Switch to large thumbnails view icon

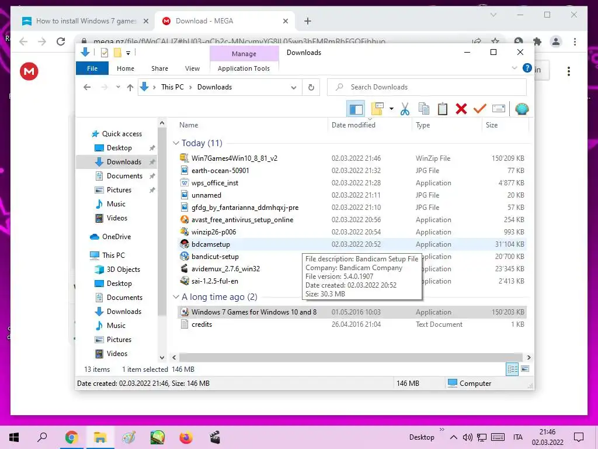coord(525,368)
